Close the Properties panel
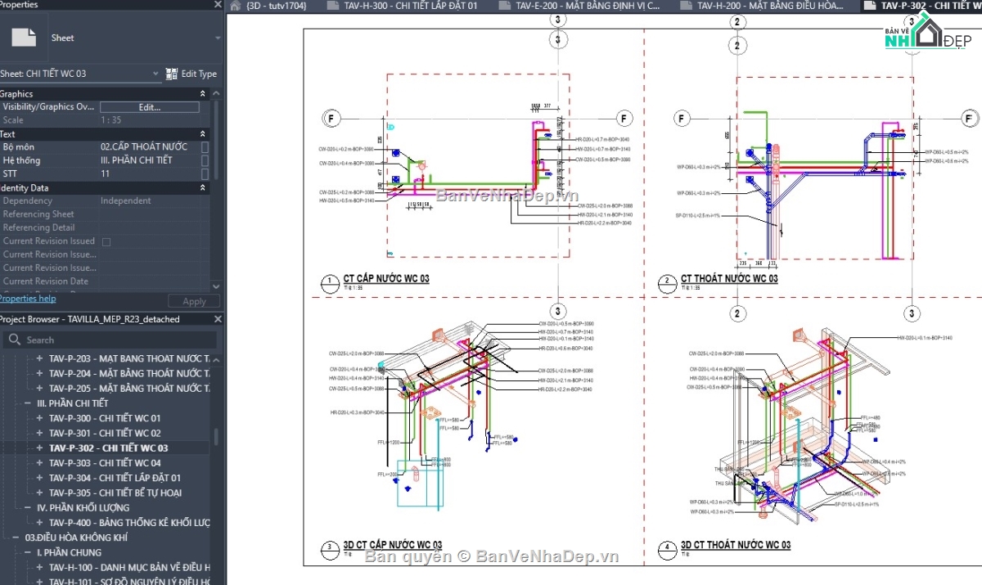The width and height of the screenshot is (982, 585). click(x=218, y=4)
